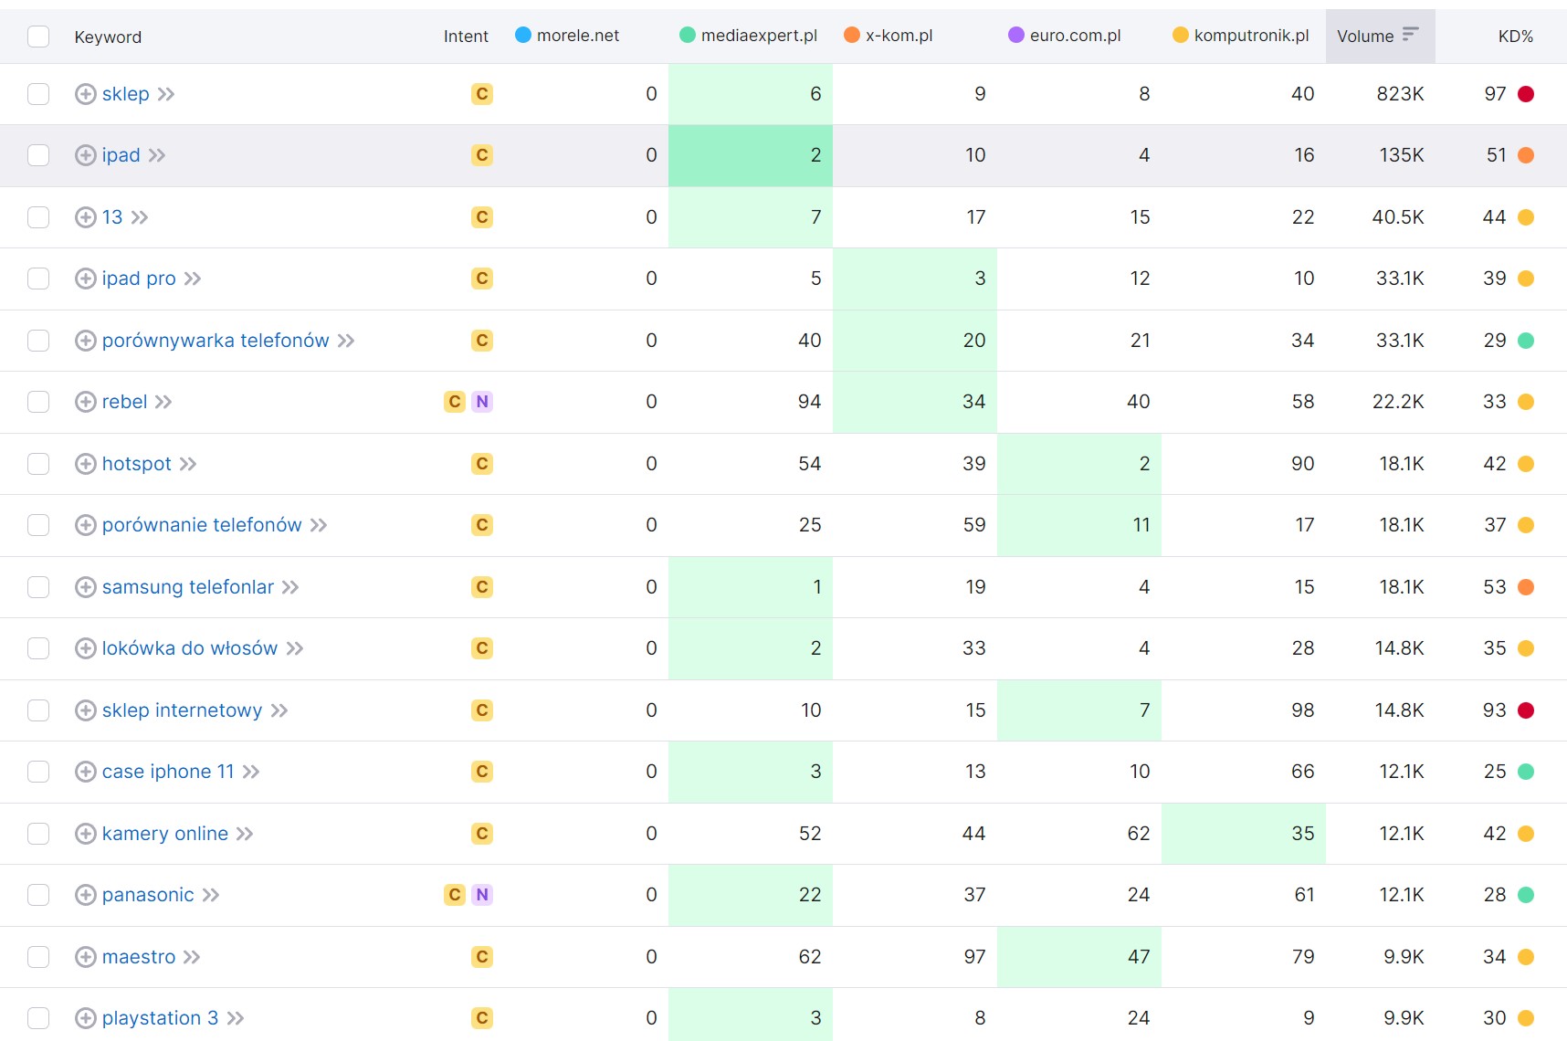1567x1041 pixels.
Task: Check the ipad pro row checkbox
Action: click(38, 279)
